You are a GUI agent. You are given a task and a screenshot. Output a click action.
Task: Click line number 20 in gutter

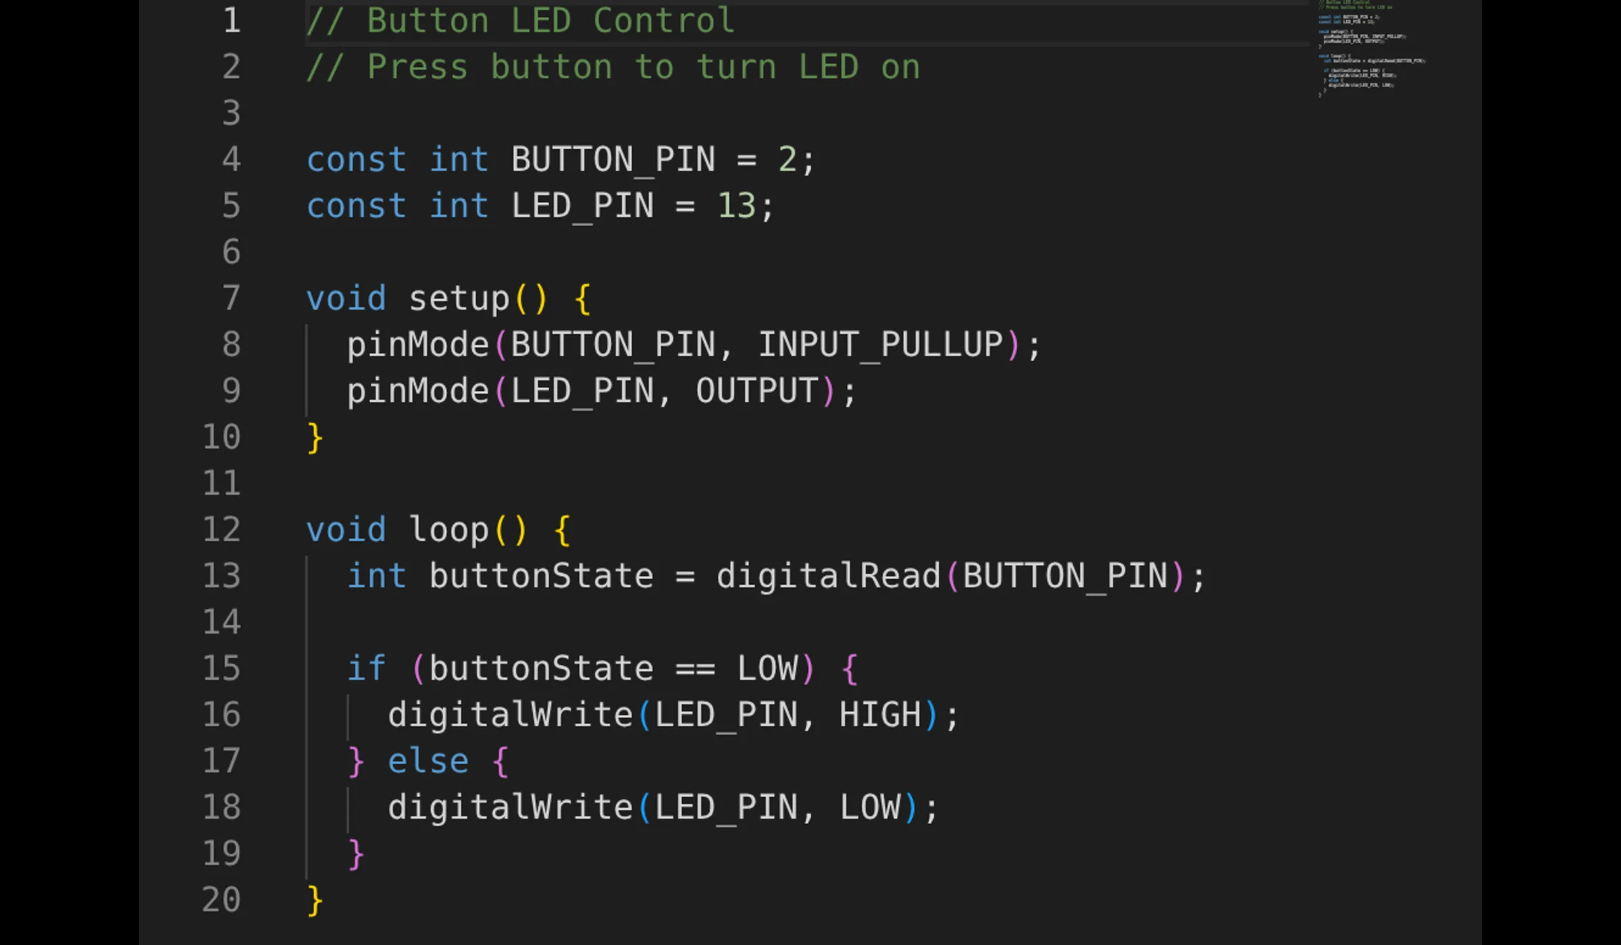tap(222, 900)
